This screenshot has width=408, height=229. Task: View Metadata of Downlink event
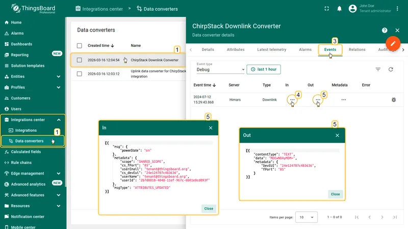click(x=343, y=100)
